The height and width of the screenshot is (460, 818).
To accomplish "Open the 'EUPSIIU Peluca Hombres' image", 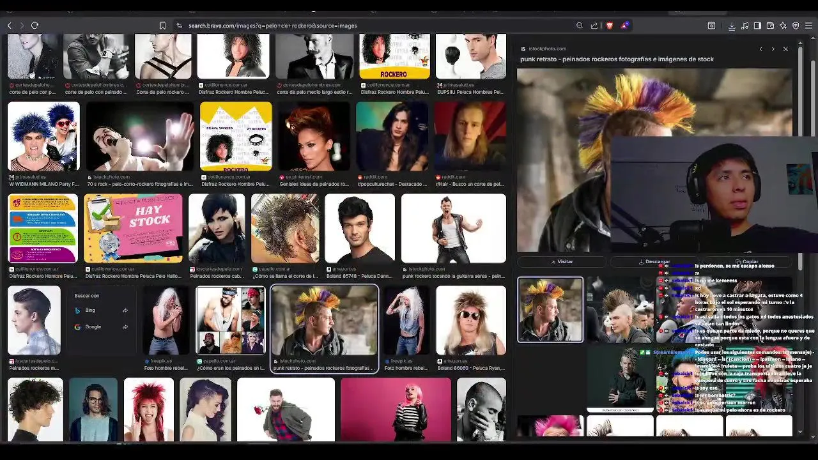I will (471, 56).
